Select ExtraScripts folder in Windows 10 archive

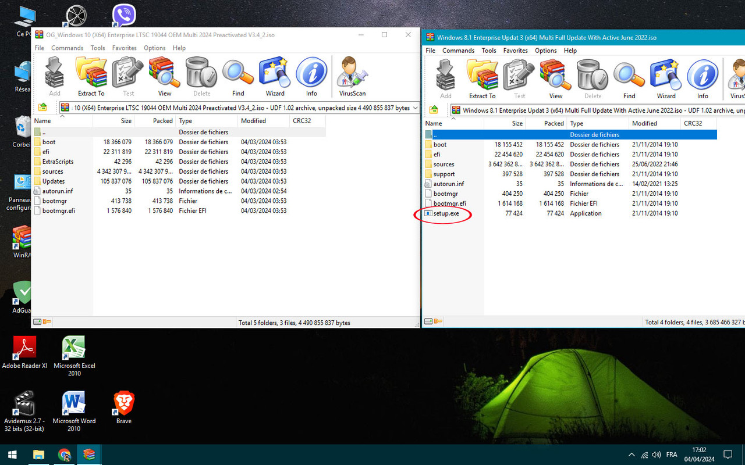58,162
